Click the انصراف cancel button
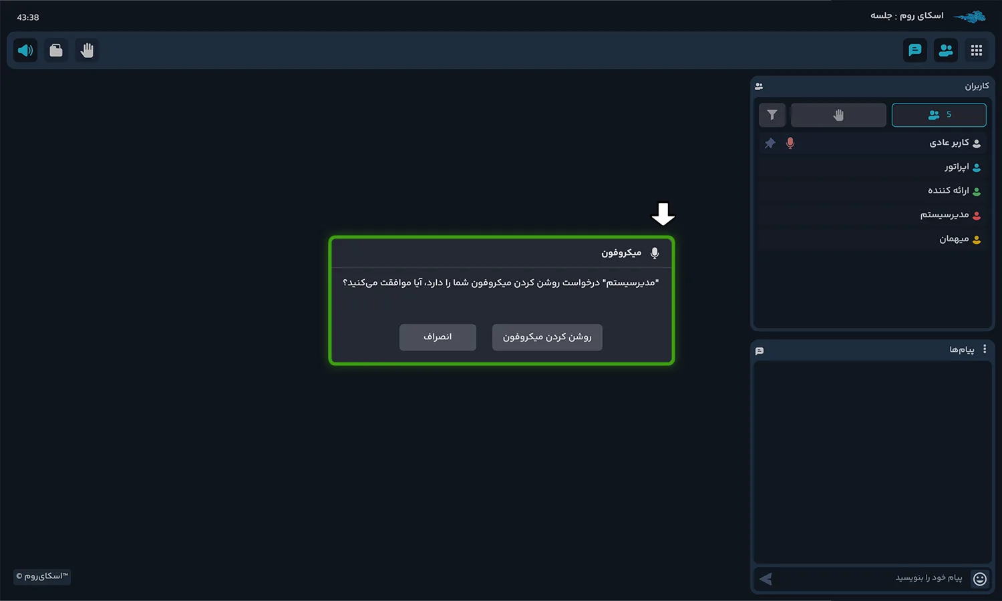This screenshot has height=601, width=1002. (438, 337)
